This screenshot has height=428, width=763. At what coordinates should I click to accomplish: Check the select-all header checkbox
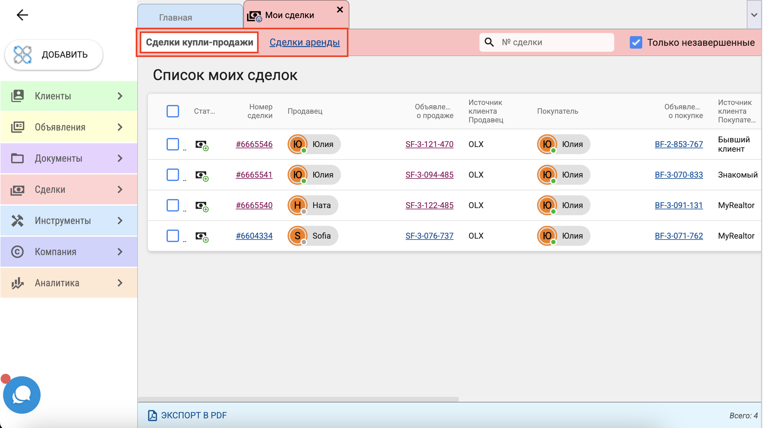(173, 111)
